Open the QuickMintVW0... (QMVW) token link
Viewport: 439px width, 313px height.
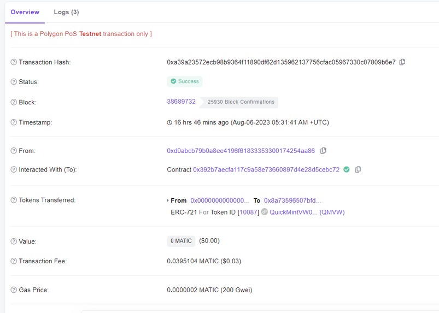coord(307,212)
